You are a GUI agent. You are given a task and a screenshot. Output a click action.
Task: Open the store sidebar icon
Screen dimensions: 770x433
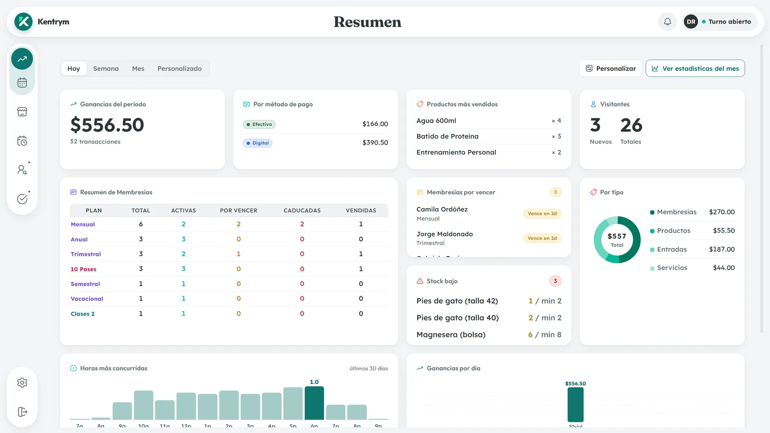[22, 112]
